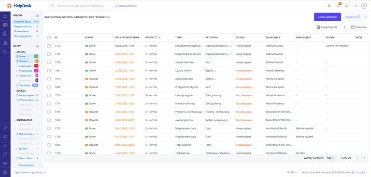Image resolution: width=371 pixels, height=177 pixels.
Task: Open the dashboard chart icon in sidebar
Action: tap(5, 16)
